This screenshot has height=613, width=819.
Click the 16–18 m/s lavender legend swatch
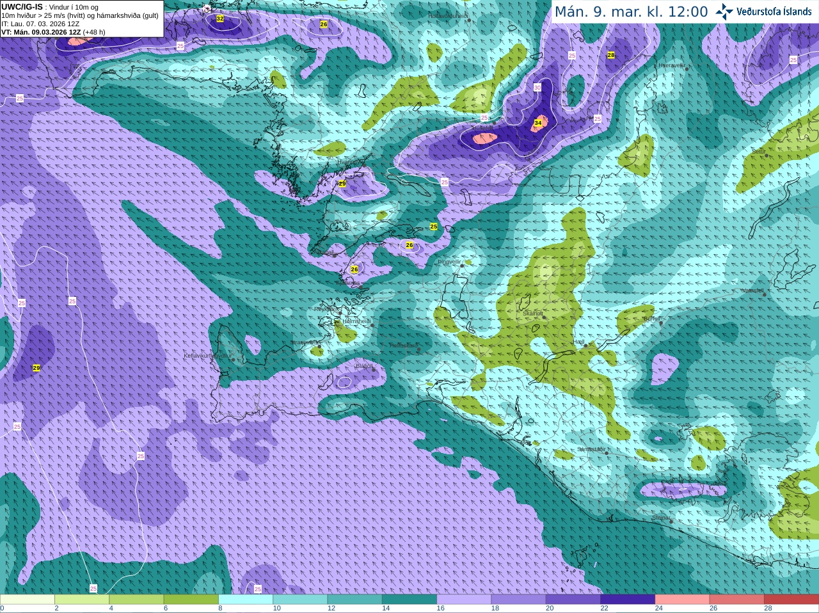(x=464, y=600)
